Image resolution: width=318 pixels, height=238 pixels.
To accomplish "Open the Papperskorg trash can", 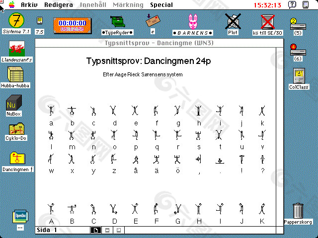I will pos(298,211).
